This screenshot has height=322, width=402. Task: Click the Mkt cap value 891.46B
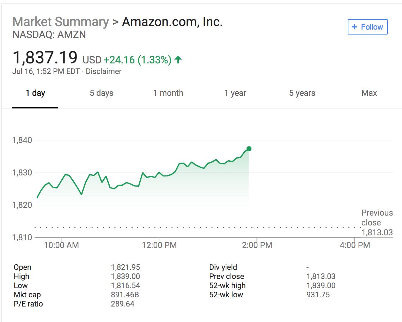(x=125, y=295)
